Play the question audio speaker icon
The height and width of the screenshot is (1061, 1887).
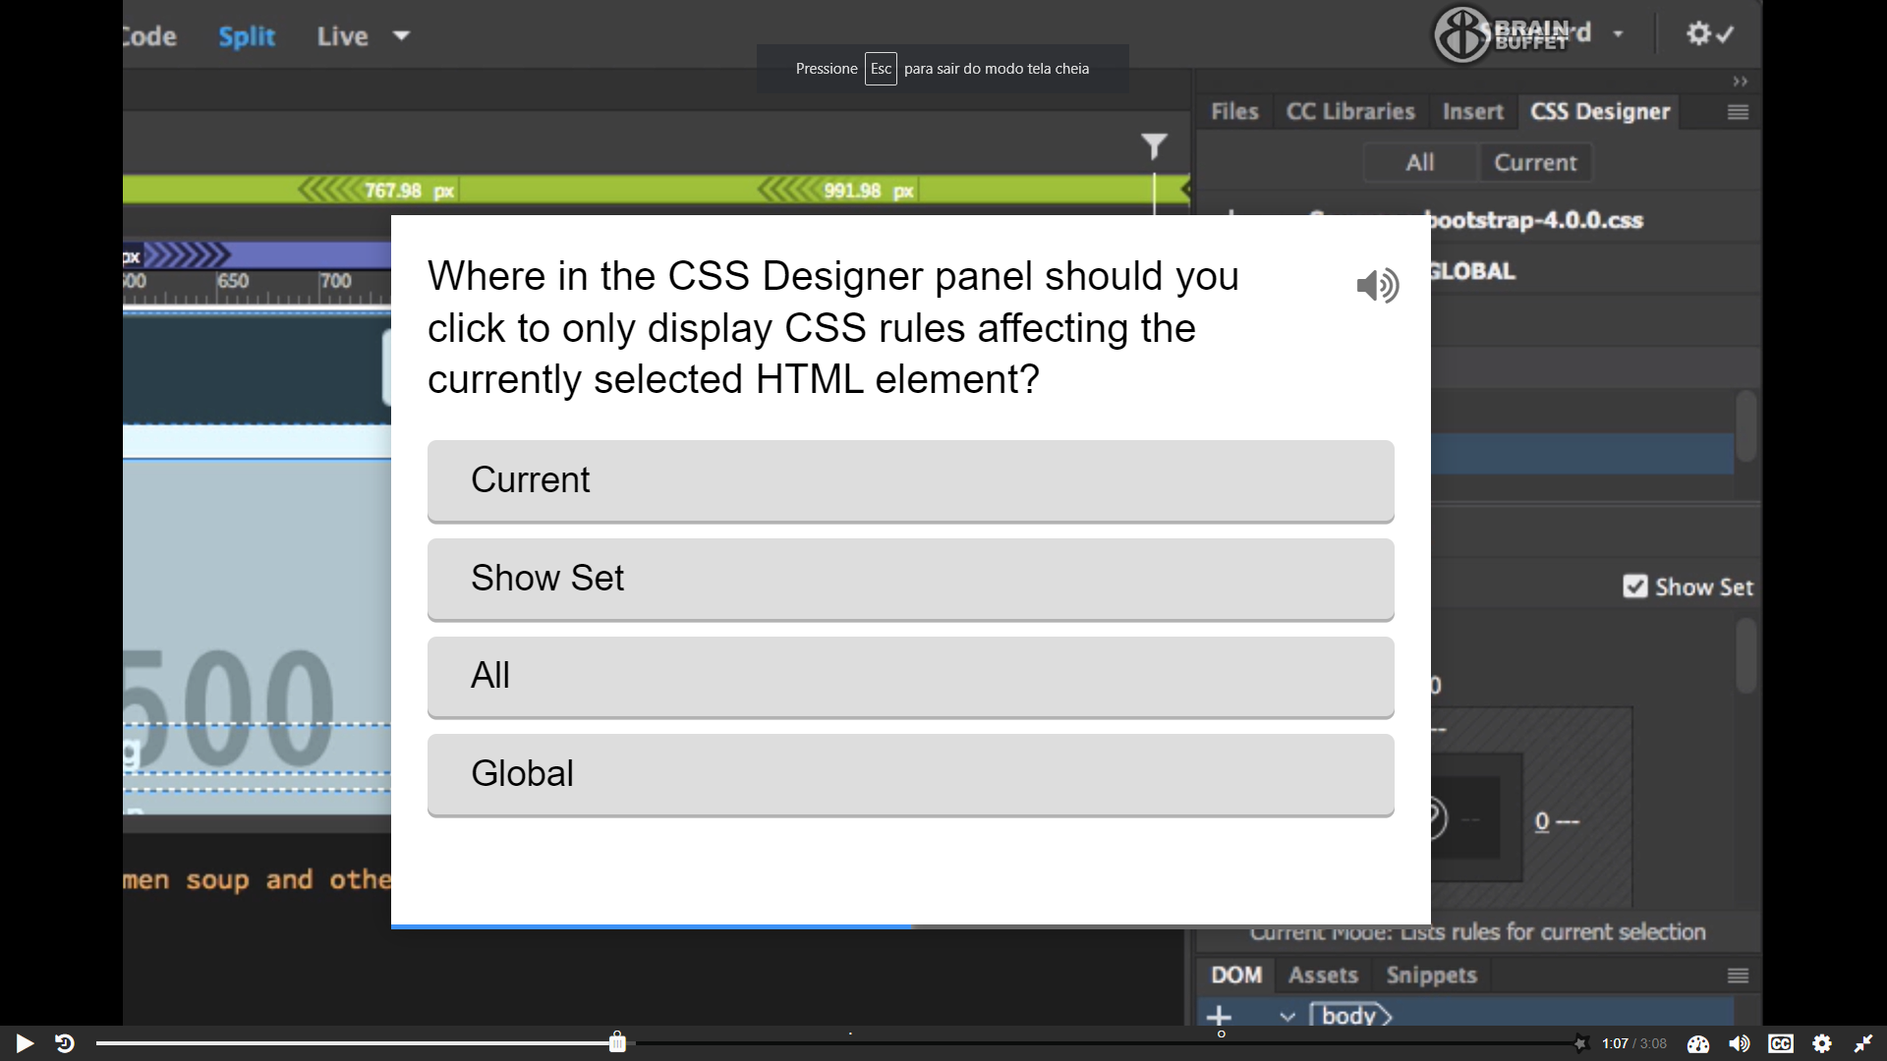(x=1377, y=286)
